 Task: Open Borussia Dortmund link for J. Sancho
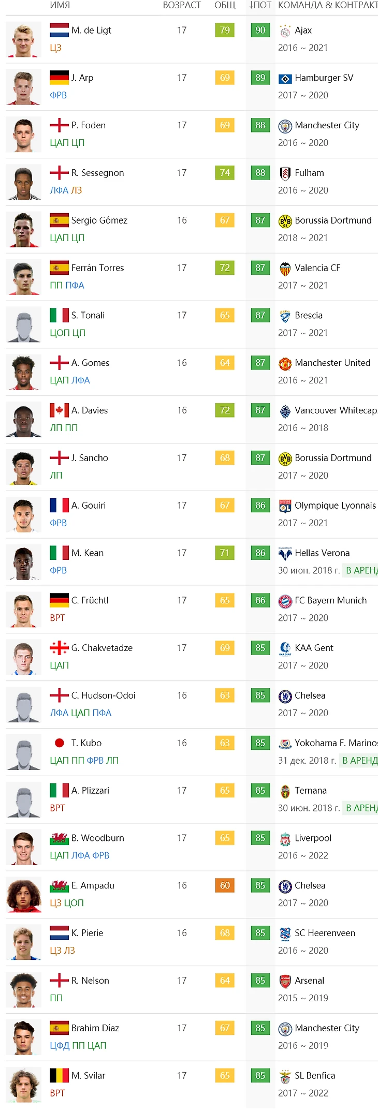point(333,458)
